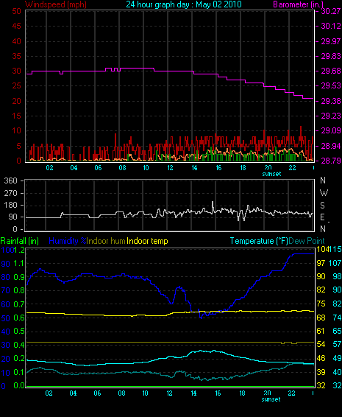Click barometer value '30.12'
This screenshot has height=417, width=342.
tap(331, 26)
